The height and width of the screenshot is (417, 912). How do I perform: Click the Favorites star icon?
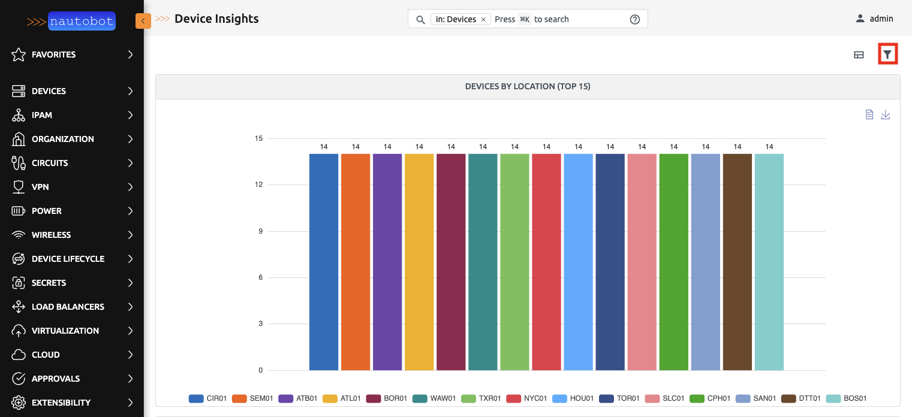tap(17, 55)
